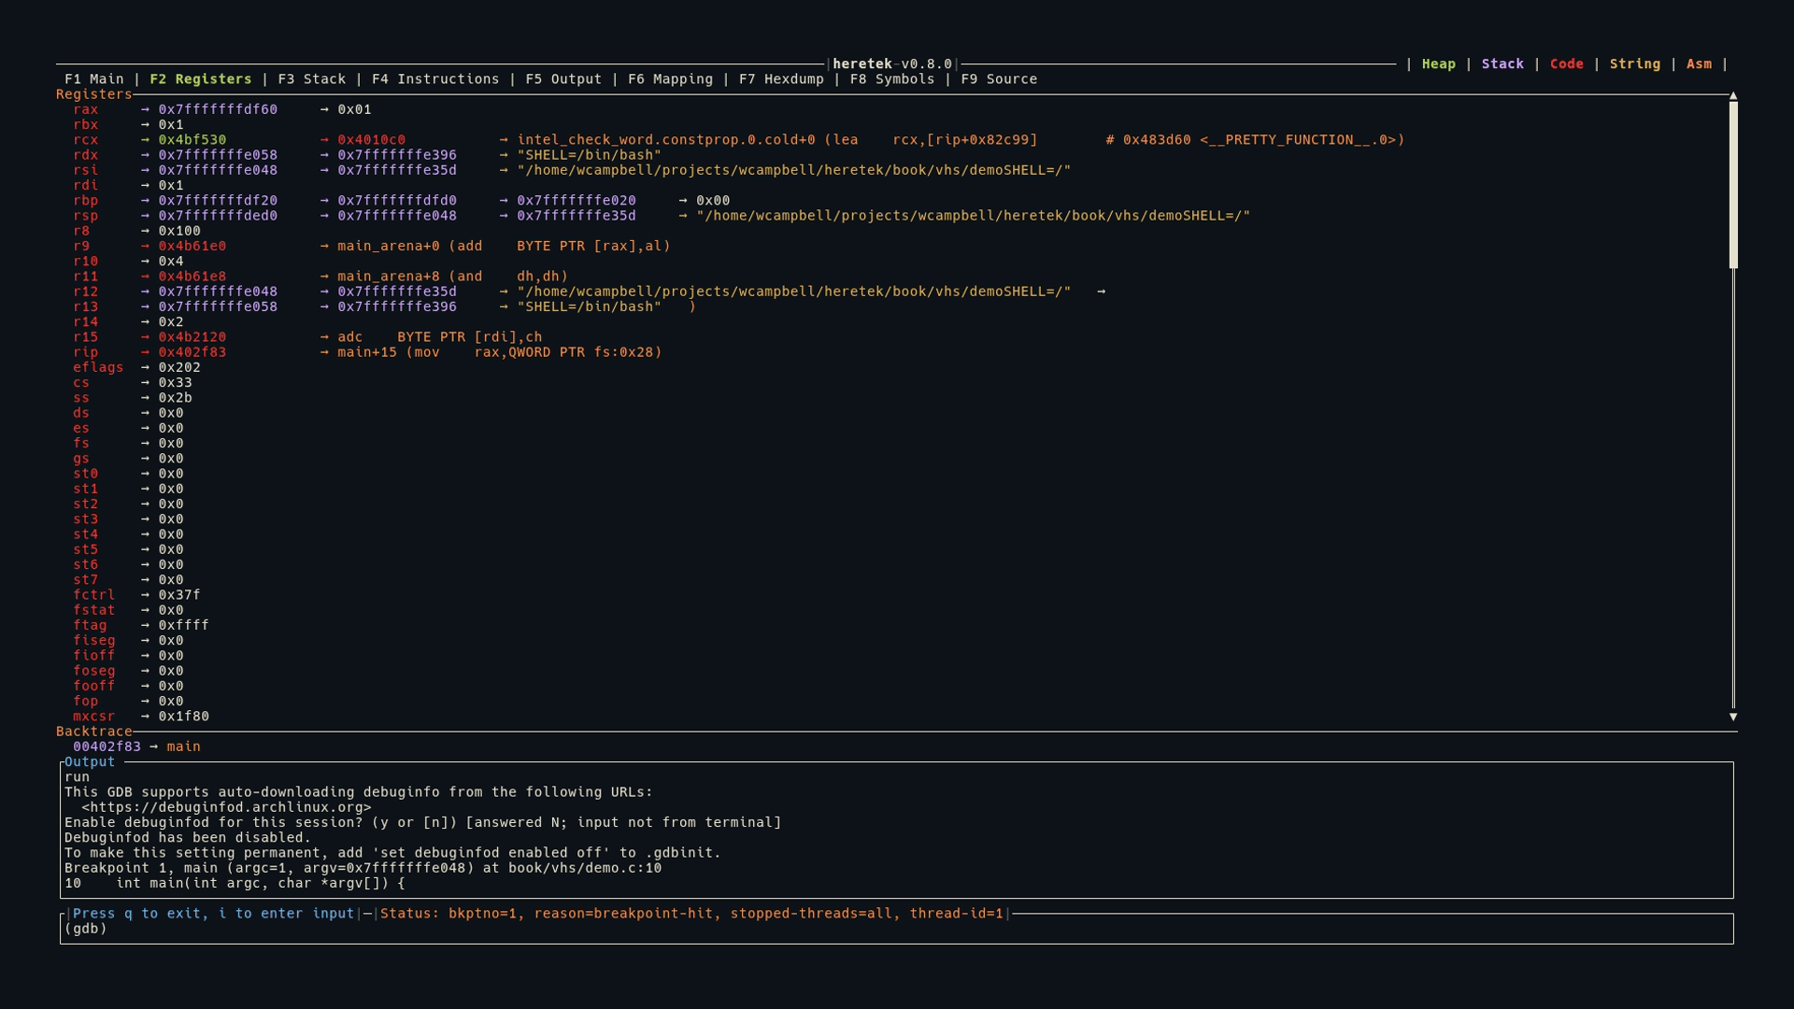1794x1009 pixels.
Task: Click the fop register name
Action: pyautogui.click(x=86, y=701)
